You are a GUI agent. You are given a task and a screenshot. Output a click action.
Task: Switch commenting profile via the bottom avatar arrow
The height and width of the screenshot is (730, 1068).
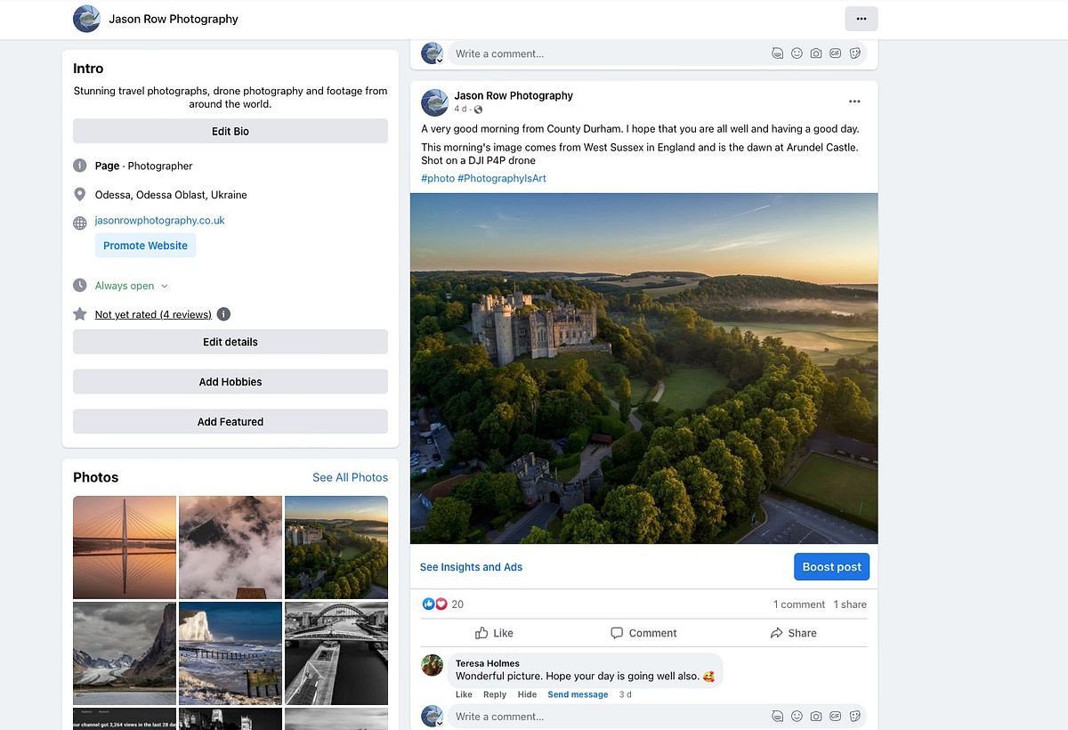coord(440,723)
